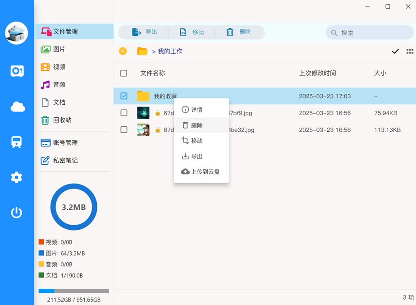Click the green 文档 legend swatch
Image resolution: width=416 pixels, height=305 pixels.
41,275
